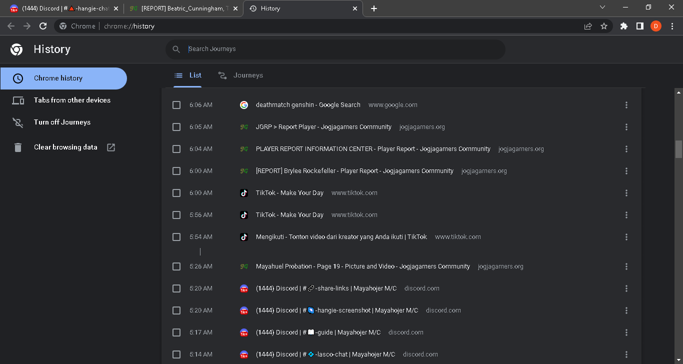Select checkbox for Mayahuel Probation entry
The height and width of the screenshot is (364, 683).
(176, 266)
